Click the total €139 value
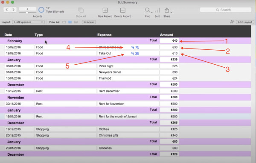 pyautogui.click(x=169, y=60)
